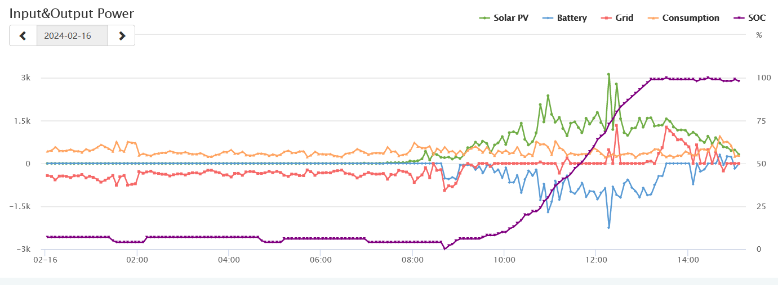Viewport: 778px width, 285px height.
Task: Click the % unit label above right axis
Action: (x=759, y=35)
